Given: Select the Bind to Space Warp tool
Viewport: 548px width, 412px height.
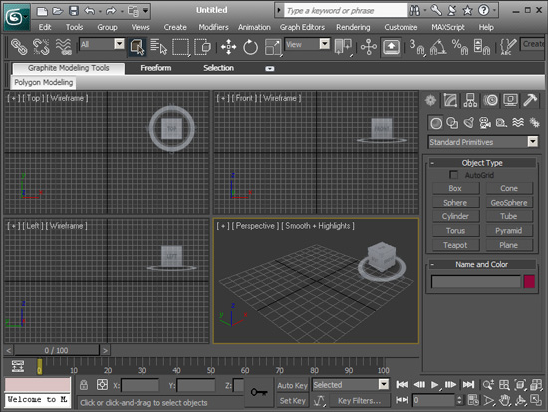Looking at the screenshot, I should pos(63,47).
